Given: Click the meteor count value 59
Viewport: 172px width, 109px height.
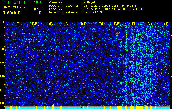Looking at the screenshot, I should pyautogui.click(x=40, y=13).
